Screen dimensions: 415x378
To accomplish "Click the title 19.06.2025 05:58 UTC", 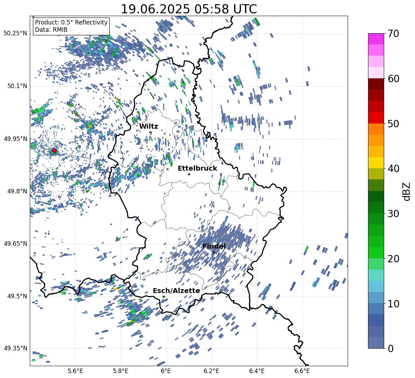I will 189,9.
